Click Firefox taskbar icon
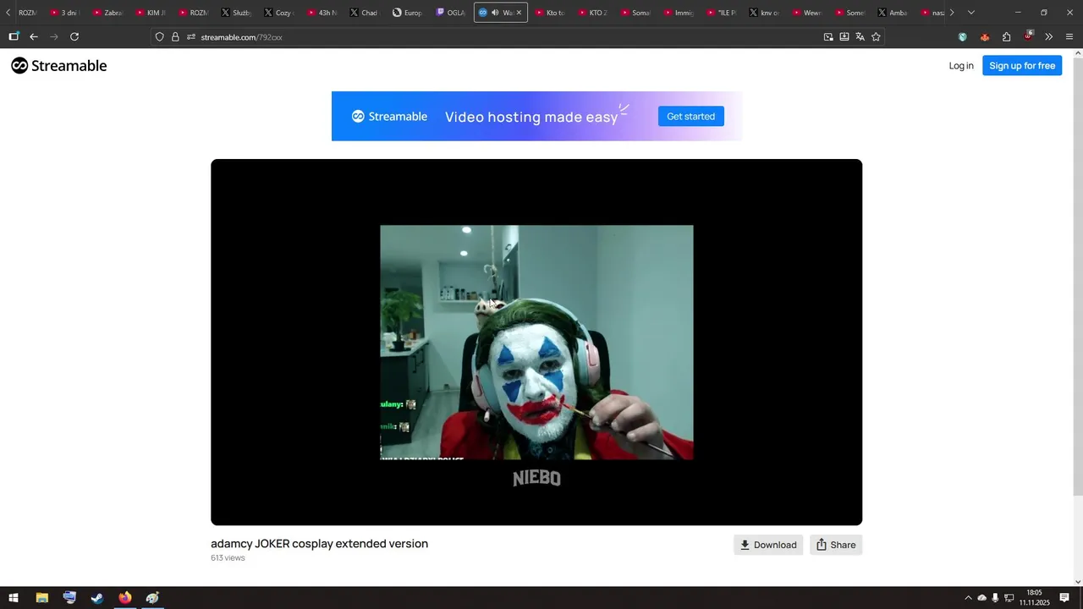This screenshot has width=1083, height=609. coord(125,598)
